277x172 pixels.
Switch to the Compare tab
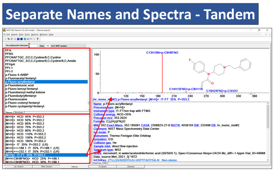103,167
